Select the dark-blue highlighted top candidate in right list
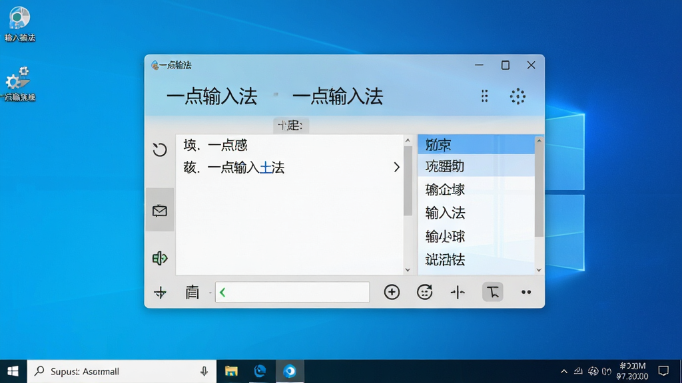This screenshot has width=682, height=383. pyautogui.click(x=476, y=144)
